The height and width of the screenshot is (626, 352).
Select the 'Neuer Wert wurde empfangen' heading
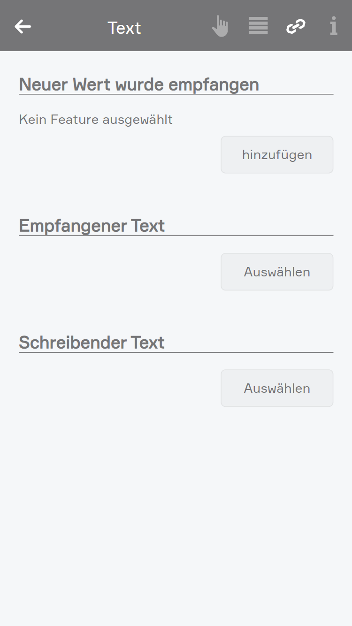[139, 84]
